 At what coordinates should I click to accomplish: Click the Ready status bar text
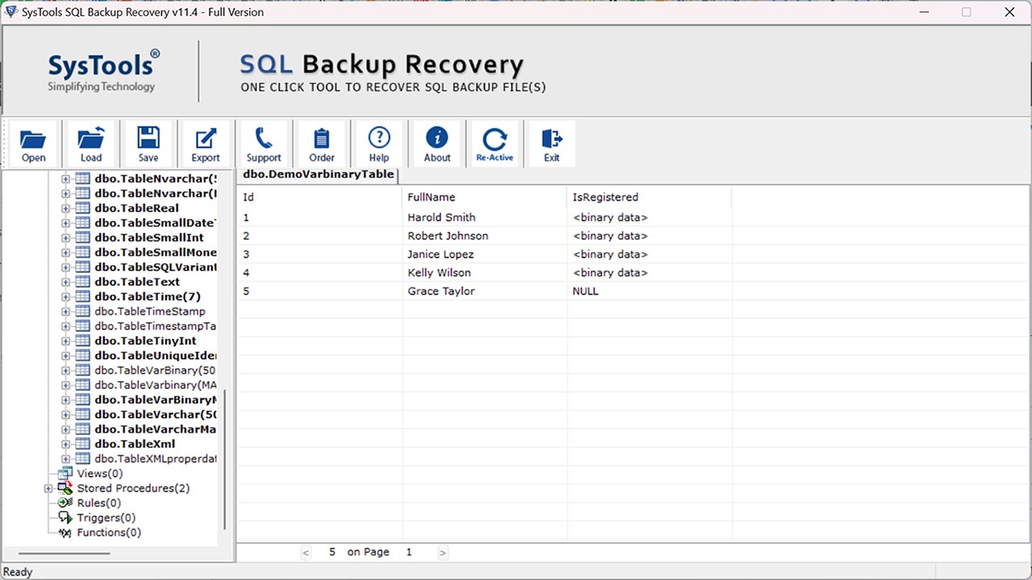click(18, 572)
